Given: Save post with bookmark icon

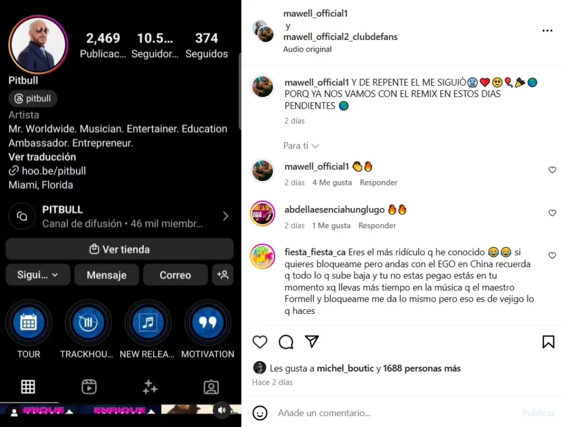Looking at the screenshot, I should (x=548, y=342).
